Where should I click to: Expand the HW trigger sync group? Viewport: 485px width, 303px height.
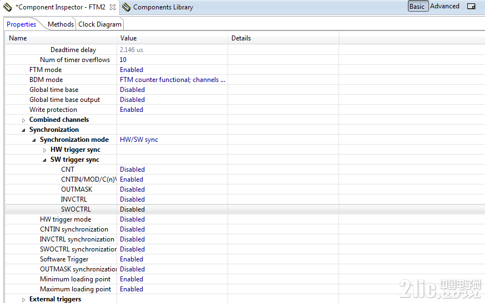point(44,150)
